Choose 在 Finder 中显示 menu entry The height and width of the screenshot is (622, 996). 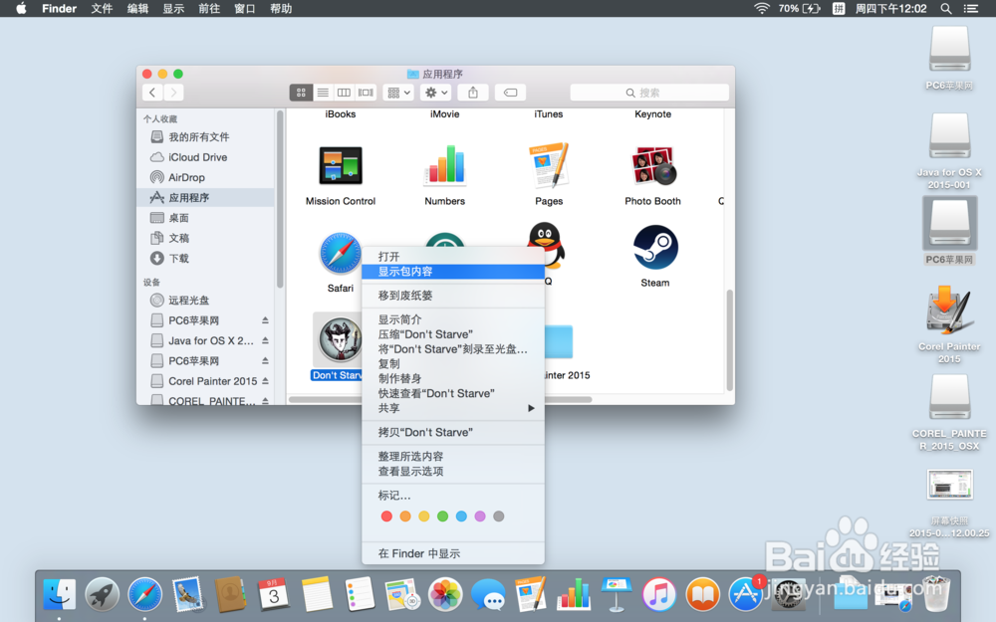pos(453,553)
